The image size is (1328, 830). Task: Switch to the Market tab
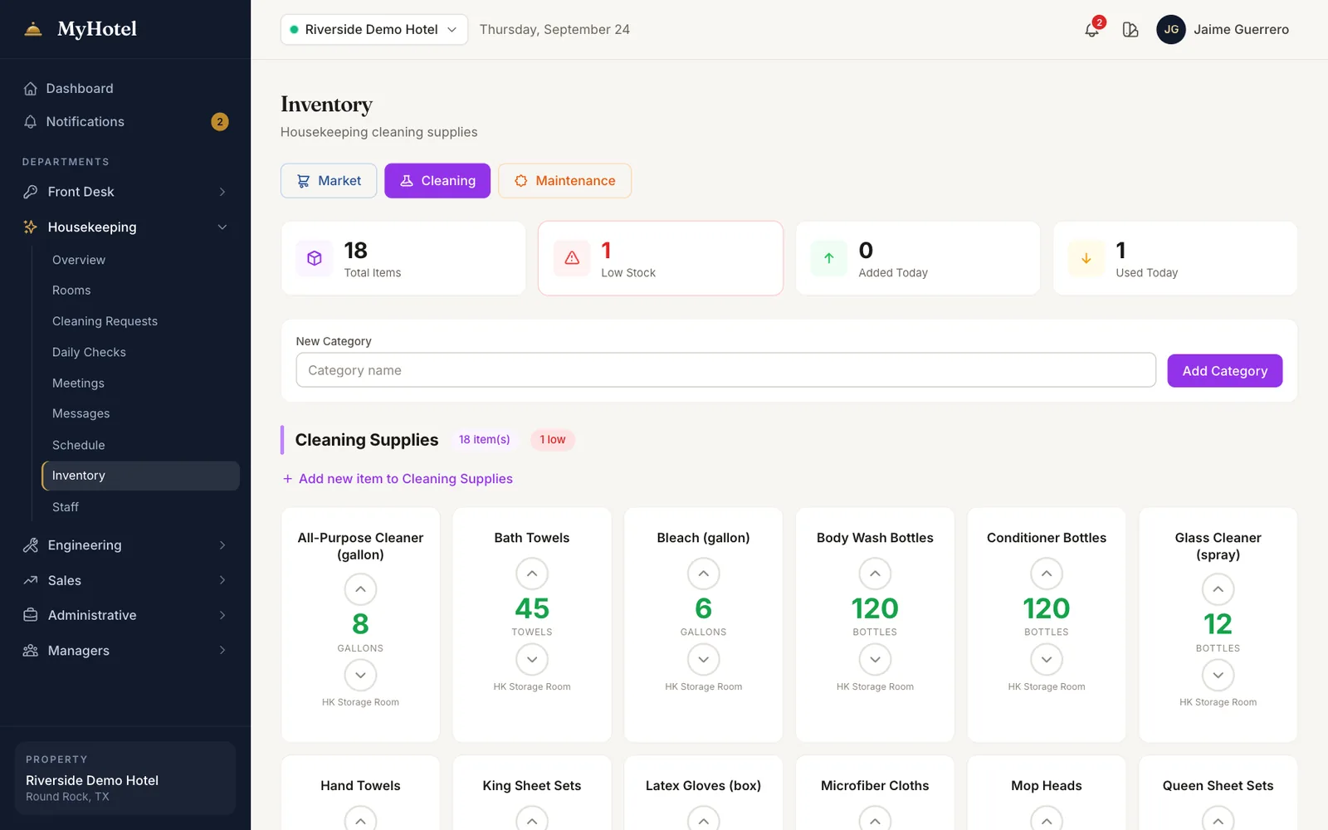[x=329, y=181]
